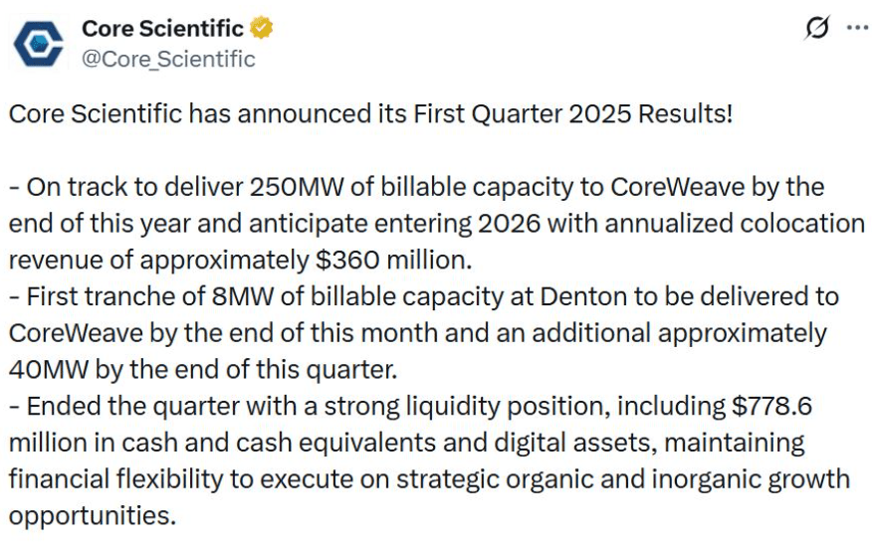The width and height of the screenshot is (876, 544).
Task: Click the gold verified badge
Action: (x=262, y=28)
